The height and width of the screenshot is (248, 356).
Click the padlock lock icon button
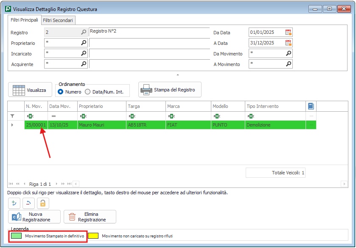[x=43, y=203]
